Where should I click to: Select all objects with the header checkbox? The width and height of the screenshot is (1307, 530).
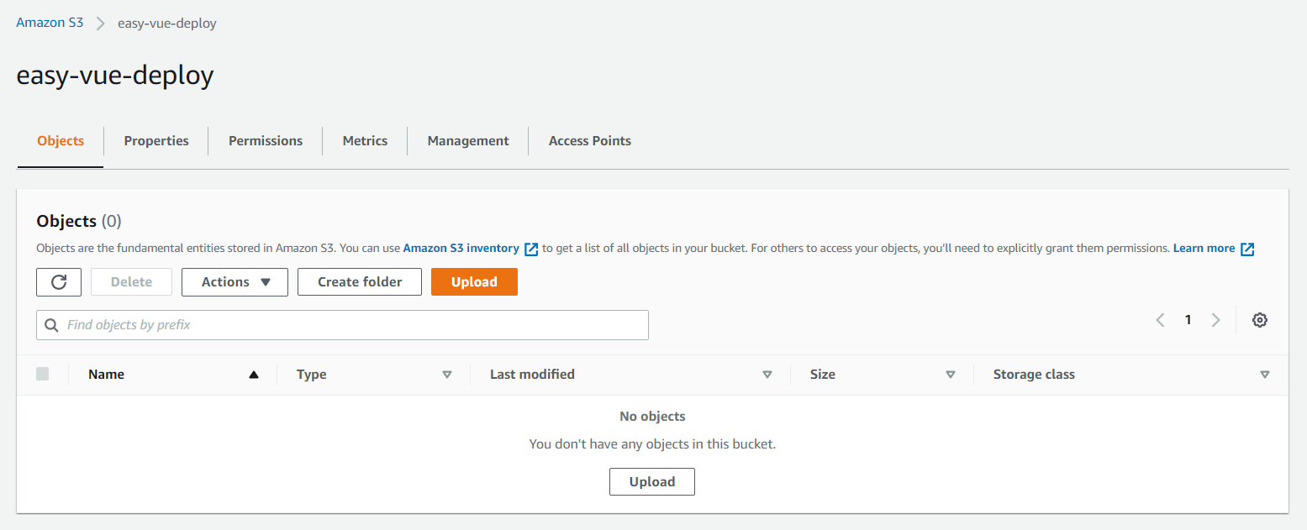pyautogui.click(x=43, y=374)
